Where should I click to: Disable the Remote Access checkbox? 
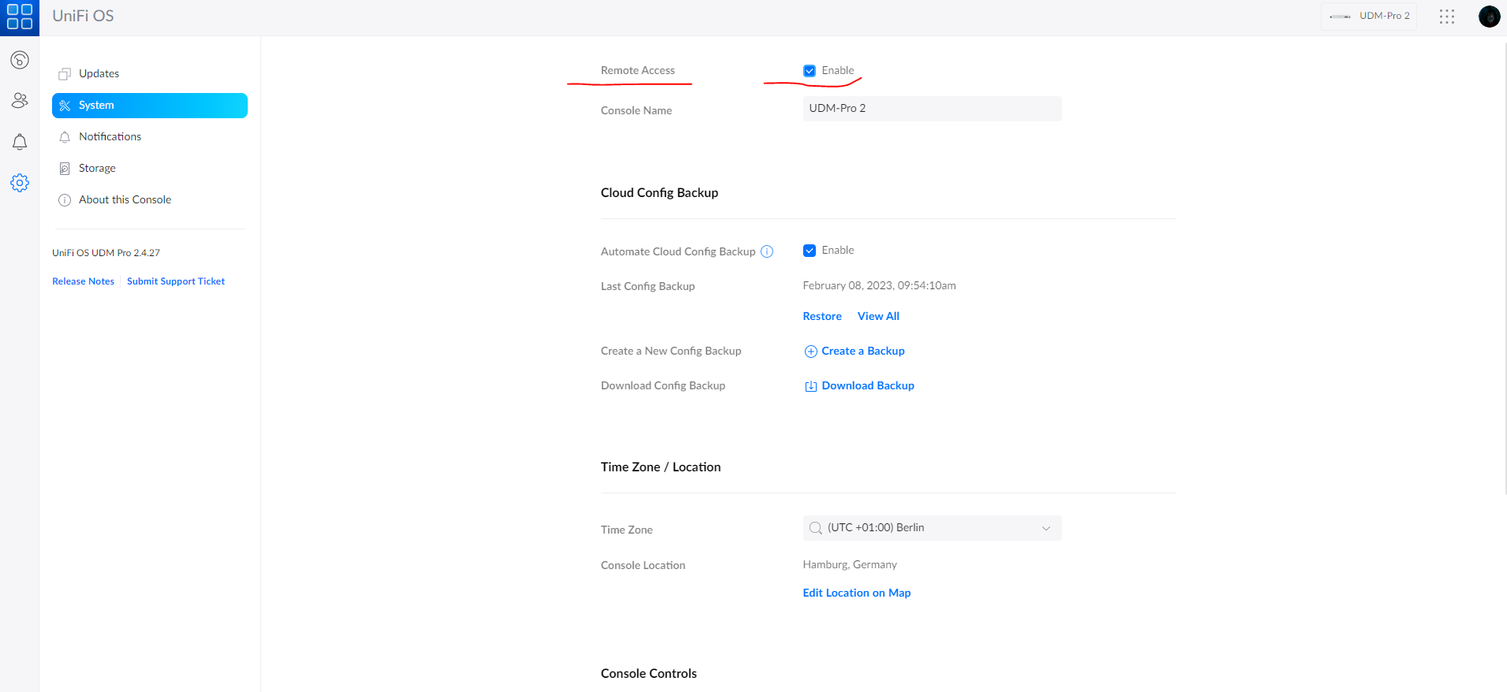coord(810,71)
